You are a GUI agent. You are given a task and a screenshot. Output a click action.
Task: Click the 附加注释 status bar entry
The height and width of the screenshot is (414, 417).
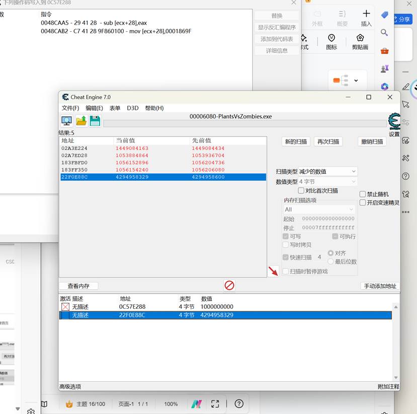tap(388, 387)
